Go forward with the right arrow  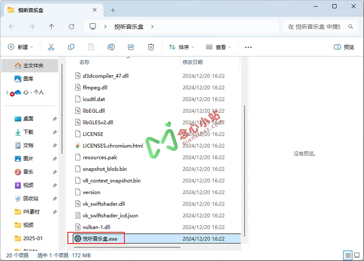31,27
